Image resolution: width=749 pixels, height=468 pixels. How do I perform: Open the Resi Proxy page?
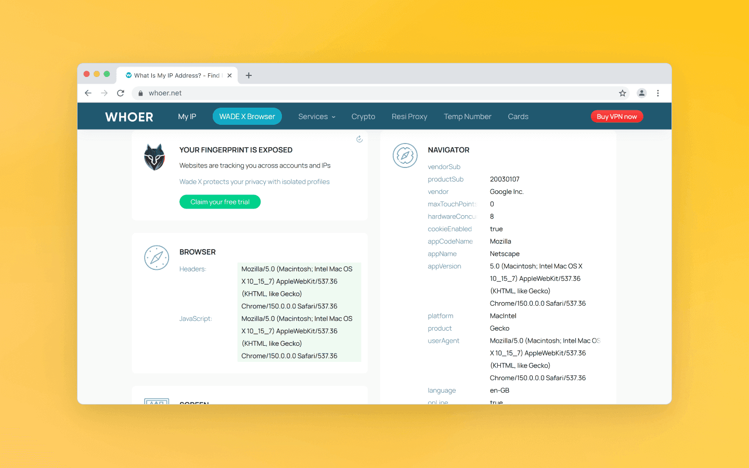[409, 116]
